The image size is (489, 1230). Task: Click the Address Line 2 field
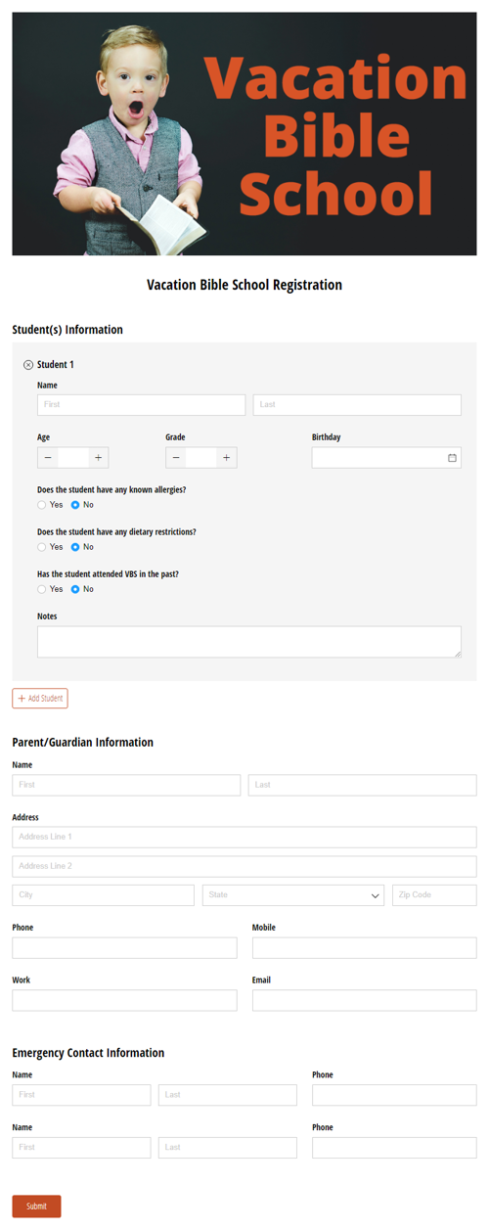(244, 866)
